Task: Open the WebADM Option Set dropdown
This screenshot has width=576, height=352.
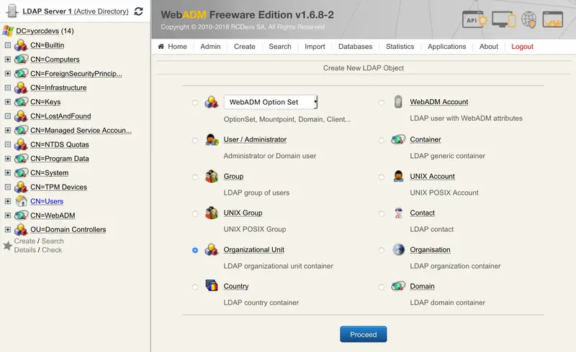Action: pos(271,102)
